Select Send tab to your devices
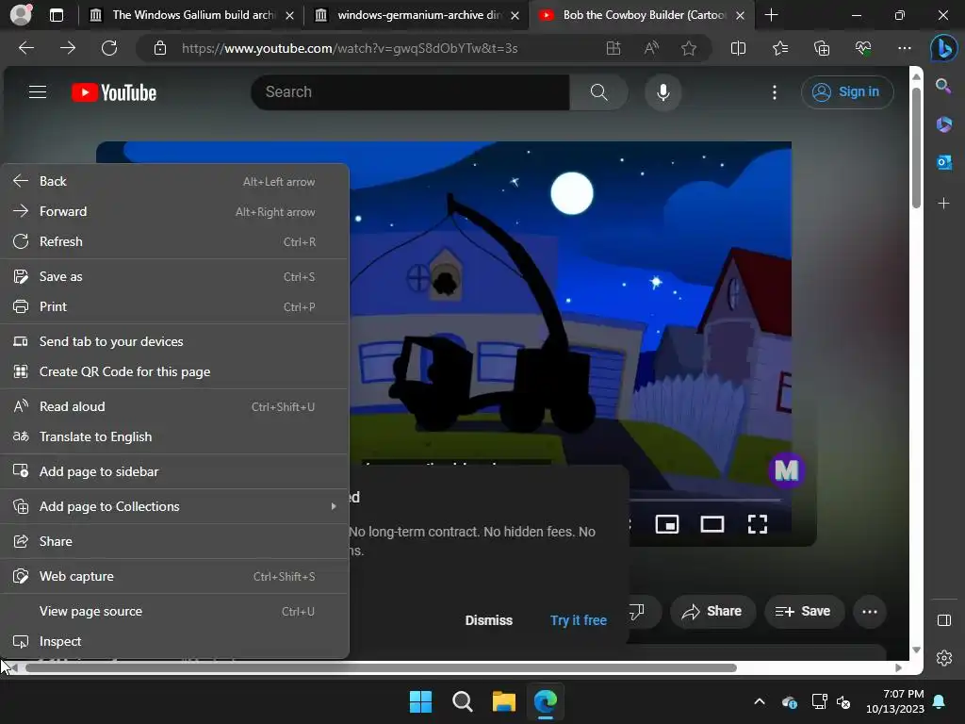Image resolution: width=965 pixels, height=724 pixels. 174,341
